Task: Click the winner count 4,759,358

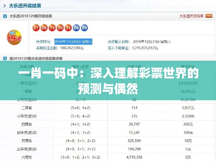Action: coord(134,157)
